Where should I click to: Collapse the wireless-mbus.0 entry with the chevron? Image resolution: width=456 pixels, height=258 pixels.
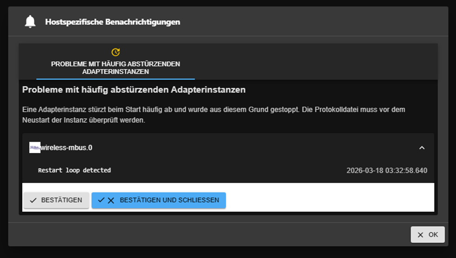(422, 148)
